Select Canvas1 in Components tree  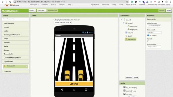coord(130,23)
